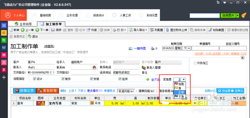This screenshot has width=250, height=118.
Task: Click the 新单 (new order) toolbar icon
Action: [11, 30]
